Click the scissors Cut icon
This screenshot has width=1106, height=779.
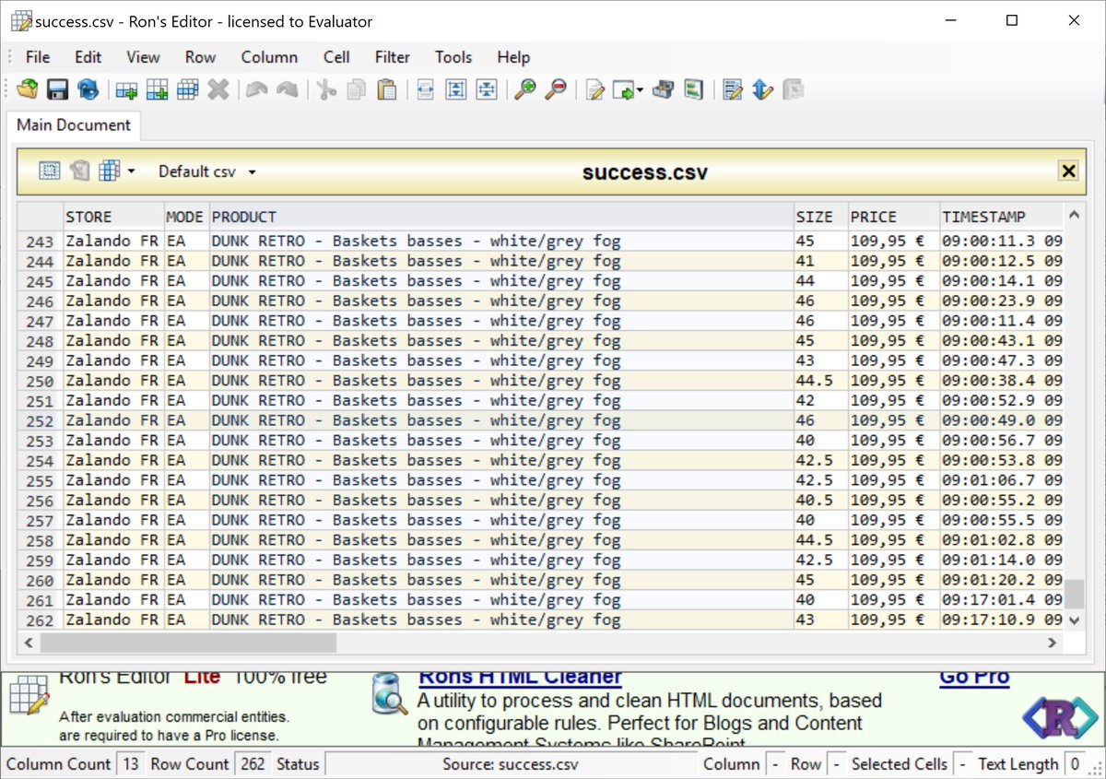tap(326, 89)
